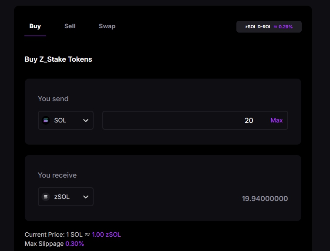Click the zSOL token name text

[62, 197]
